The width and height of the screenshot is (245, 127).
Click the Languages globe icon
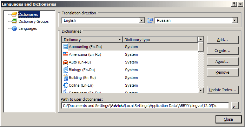point(14,28)
